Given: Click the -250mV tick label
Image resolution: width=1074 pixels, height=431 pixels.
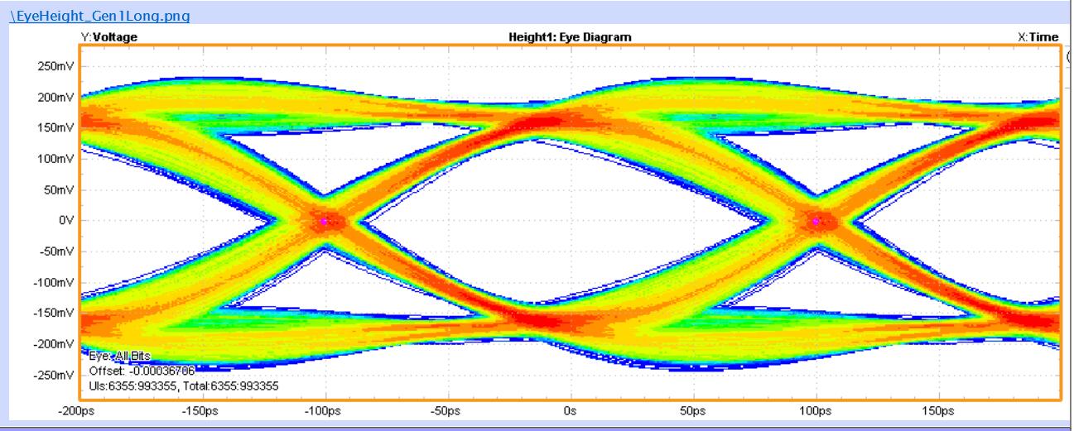Looking at the screenshot, I should pos(55,376).
